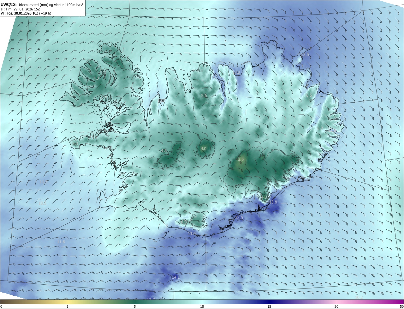Click the 13.0 value on the south coast
Viewport: 404px width, 309px height.
(x=192, y=233)
